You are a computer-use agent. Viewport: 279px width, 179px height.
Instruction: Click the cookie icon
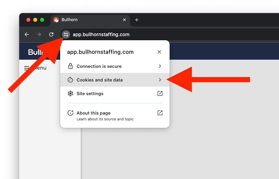coord(70,80)
